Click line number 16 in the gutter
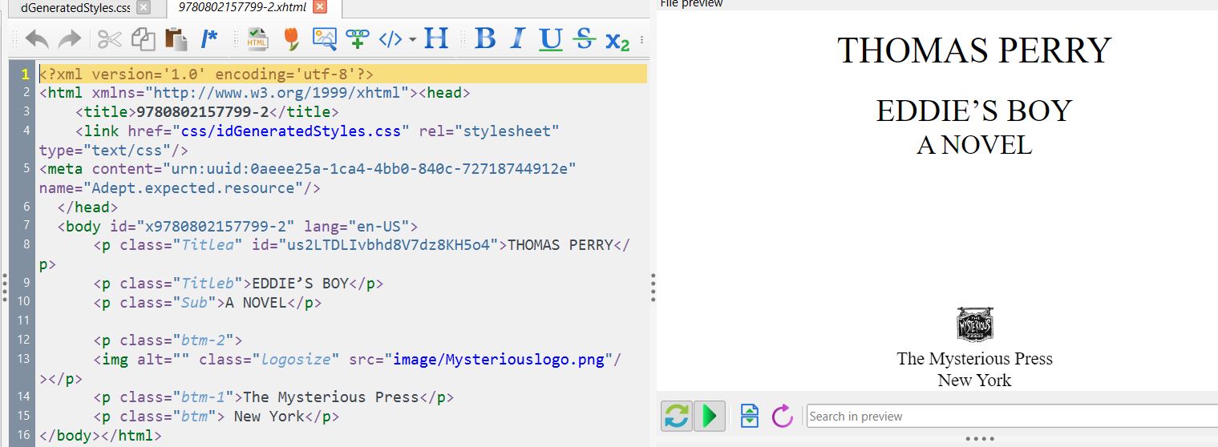The height and width of the screenshot is (447, 1218). click(x=25, y=435)
